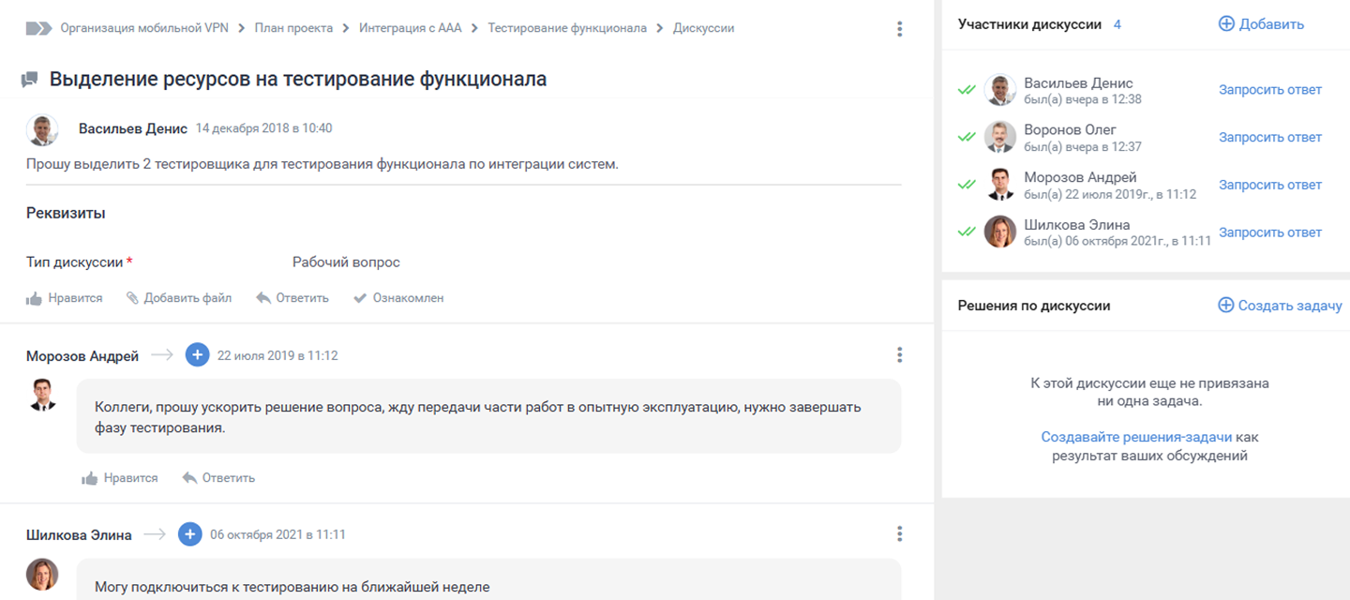Click the discussion icon beside the title
The height and width of the screenshot is (600, 1350).
[30, 80]
